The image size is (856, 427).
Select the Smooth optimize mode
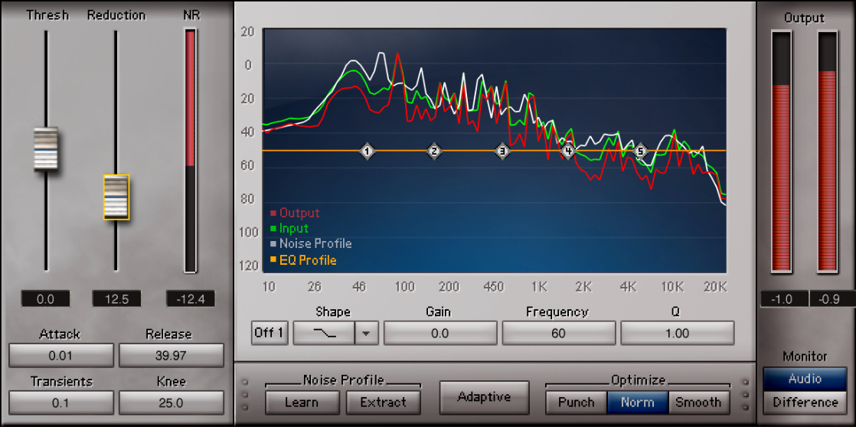point(699,403)
